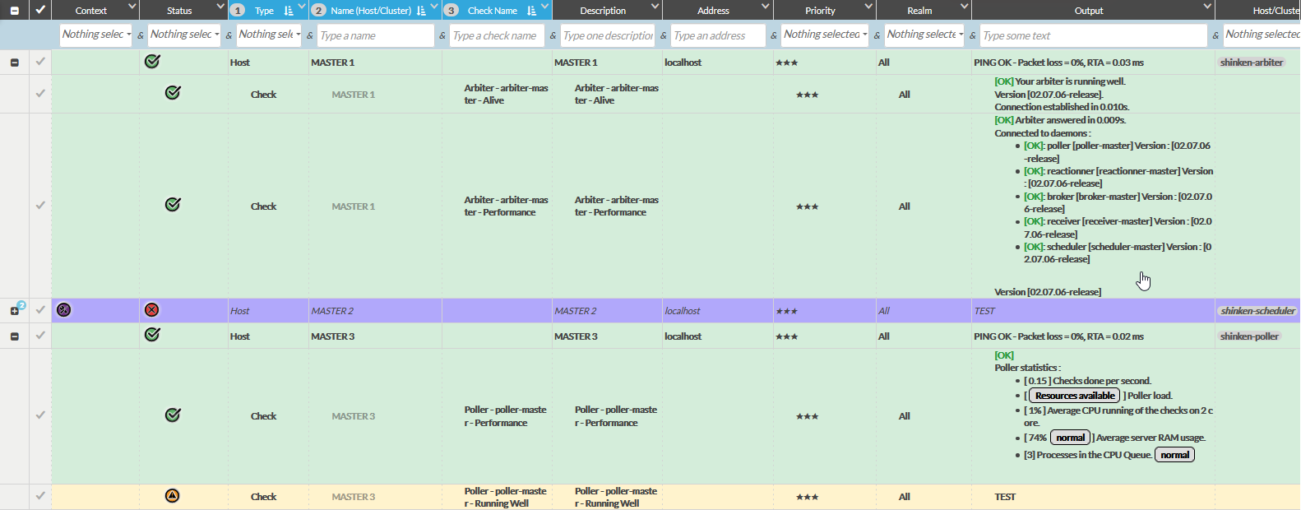The width and height of the screenshot is (1301, 510).
Task: Click the 'Type a check name' filter field
Action: point(495,35)
